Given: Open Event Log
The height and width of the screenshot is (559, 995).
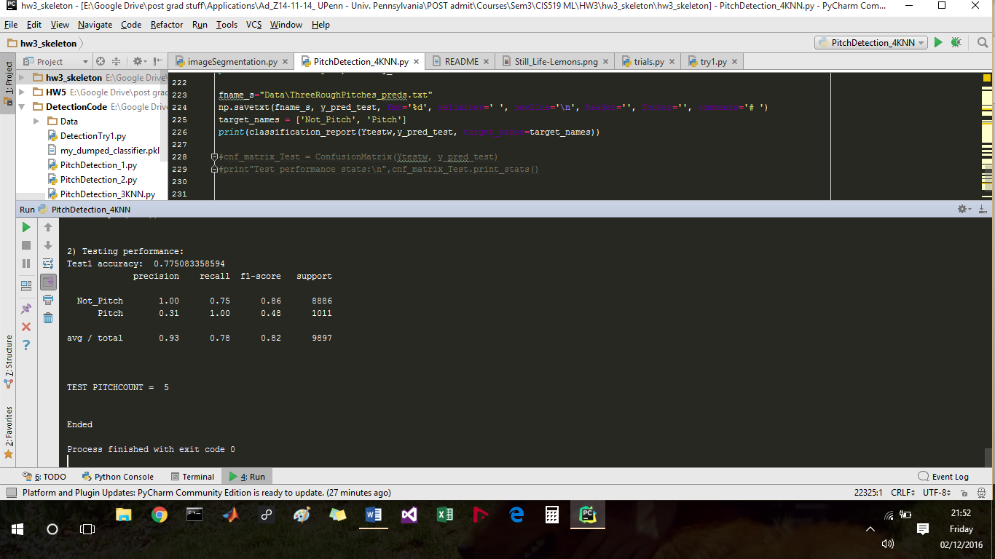Looking at the screenshot, I should tap(943, 477).
